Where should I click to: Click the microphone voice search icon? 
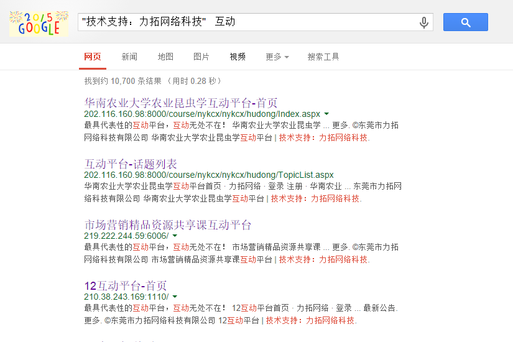click(x=423, y=22)
